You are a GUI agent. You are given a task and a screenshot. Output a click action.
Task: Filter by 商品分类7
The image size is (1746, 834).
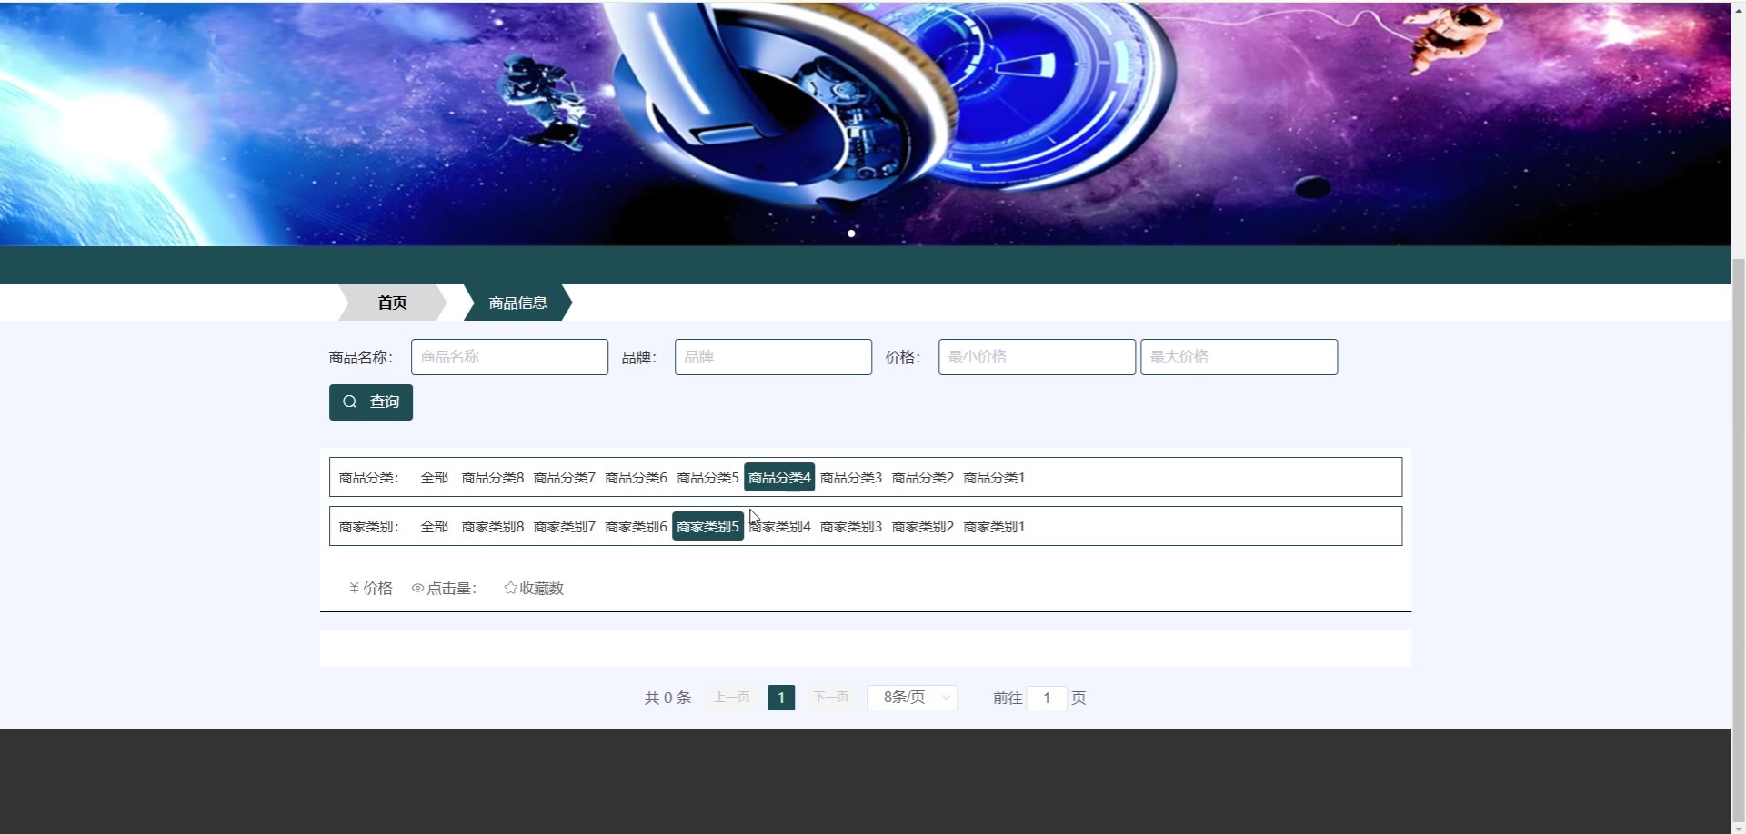click(565, 477)
